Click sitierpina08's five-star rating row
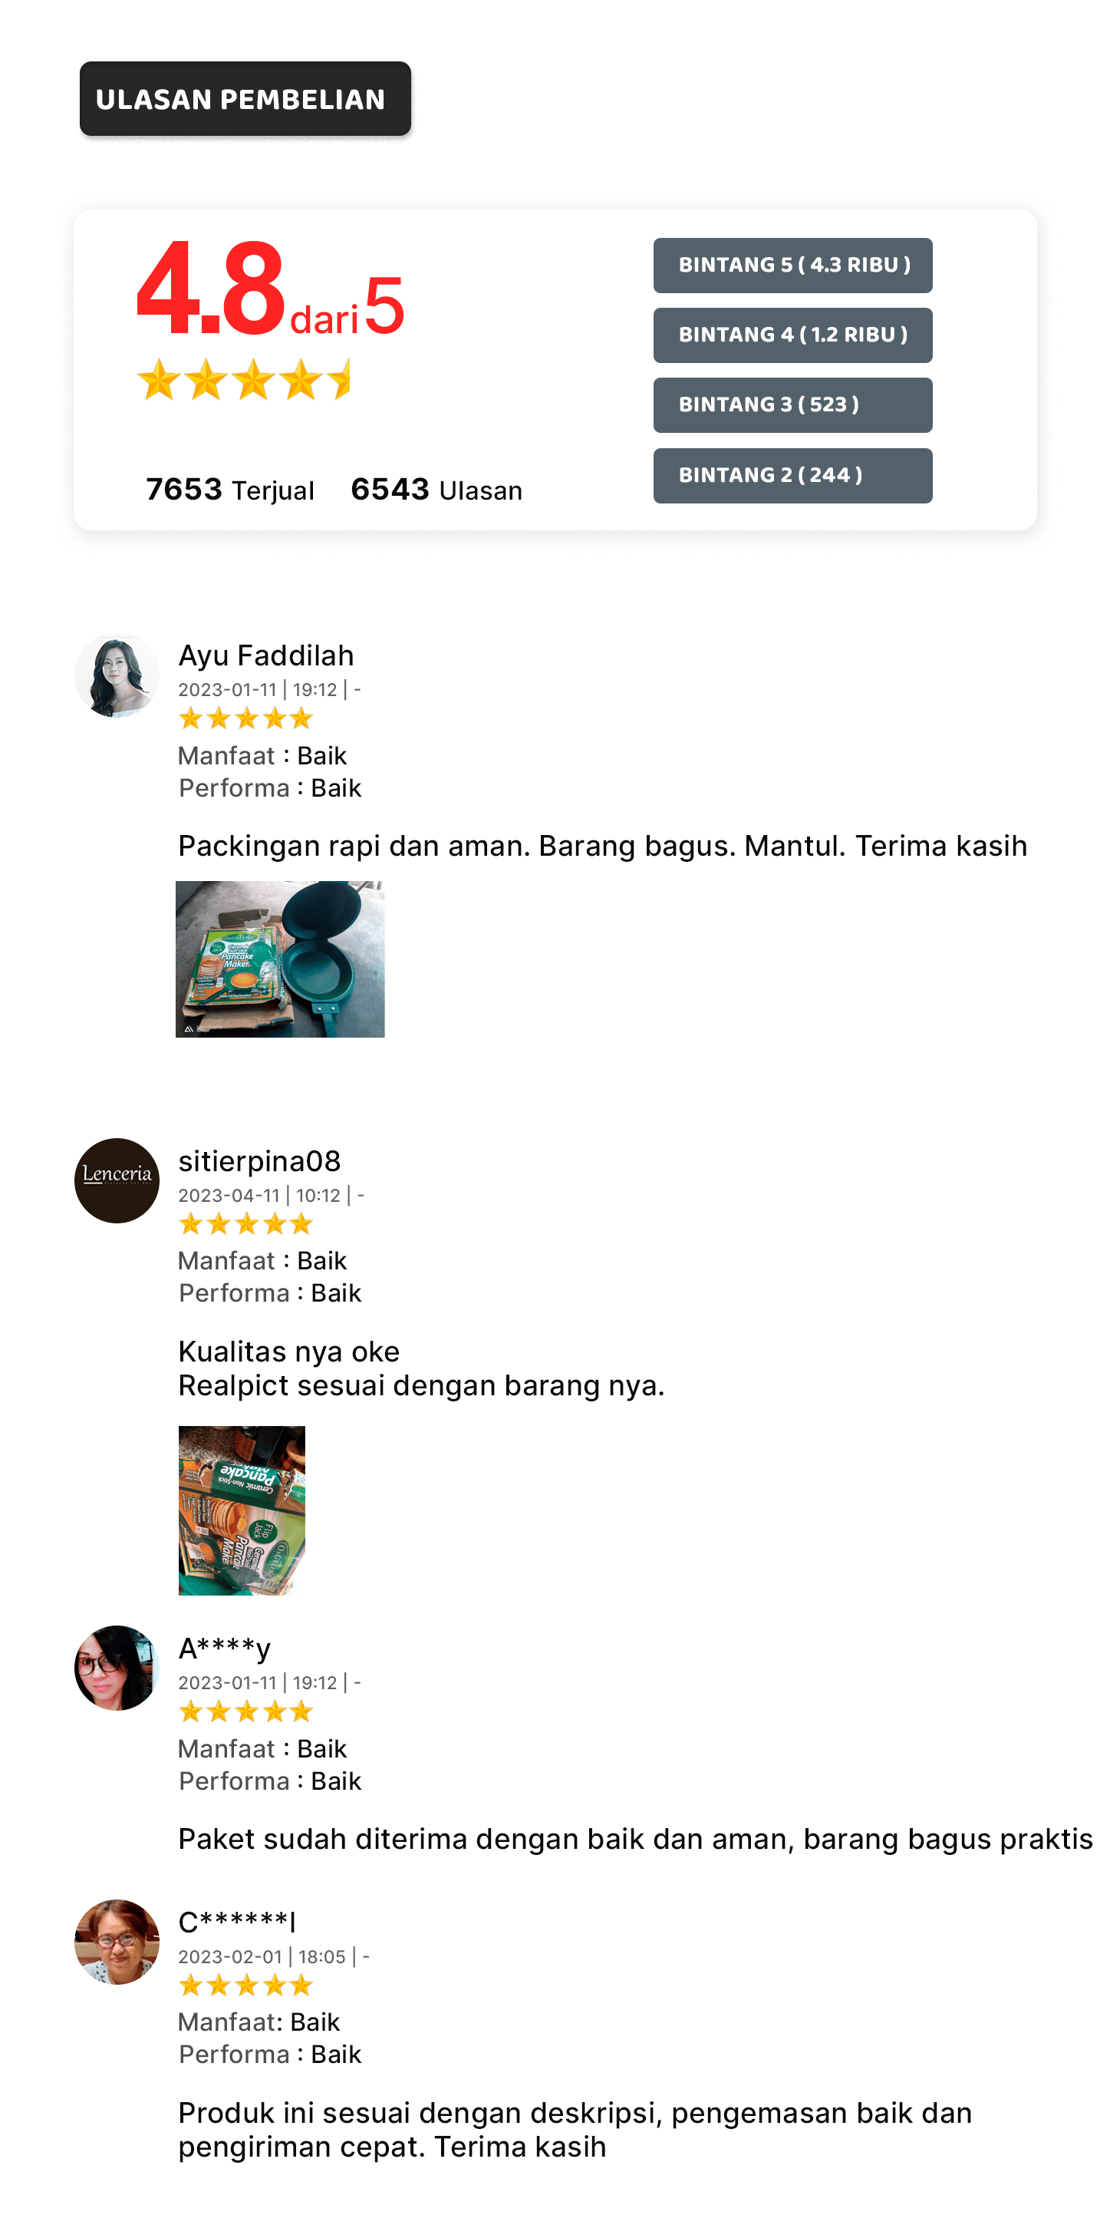Viewport: 1110px width, 2228px height. (x=245, y=1223)
